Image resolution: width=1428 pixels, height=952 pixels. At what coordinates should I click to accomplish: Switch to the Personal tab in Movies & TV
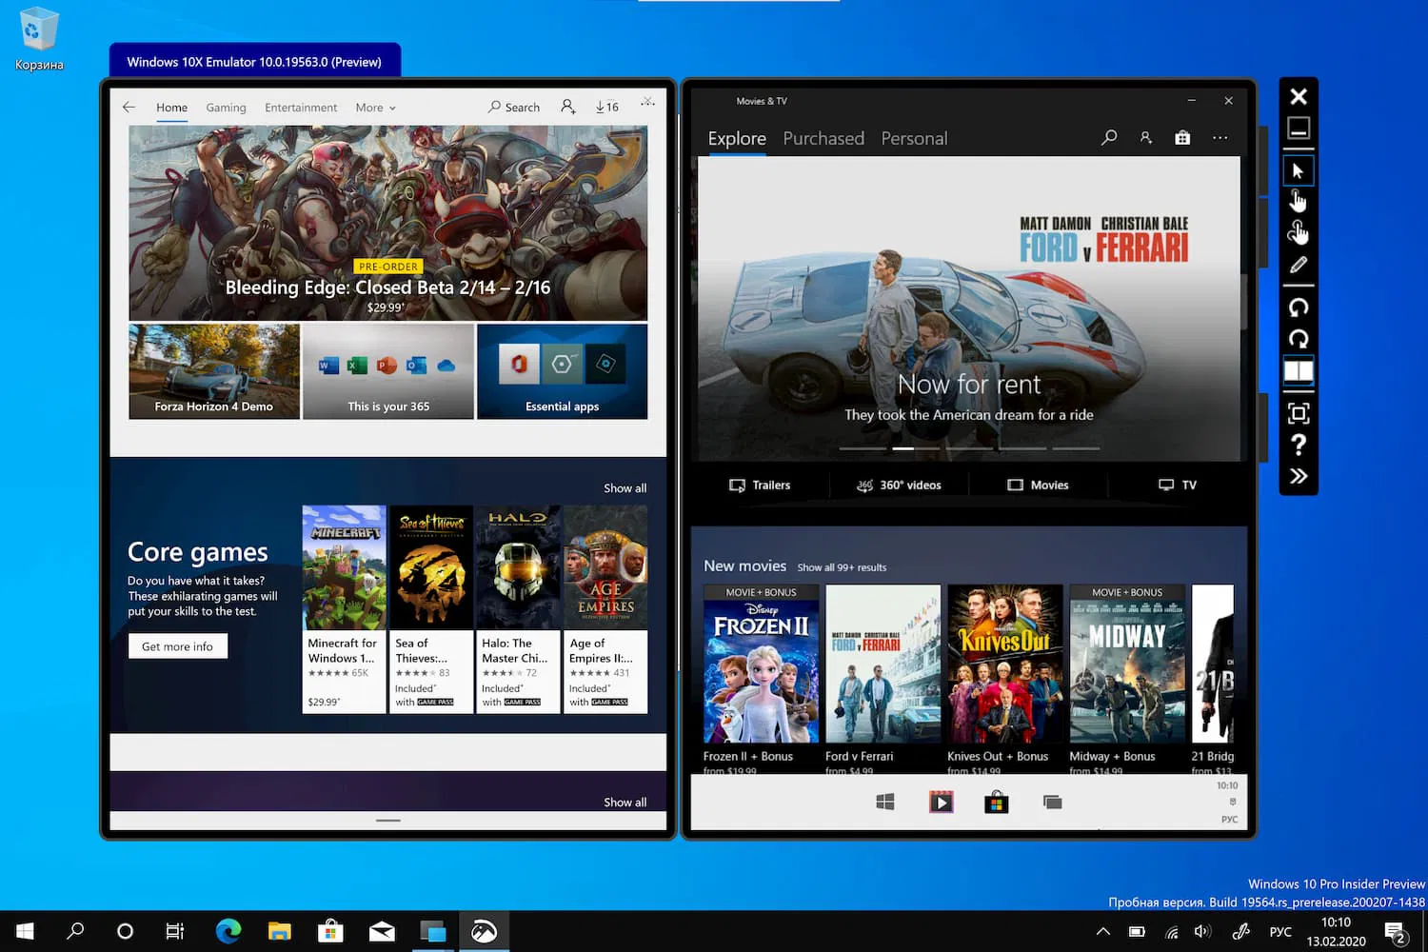click(x=915, y=139)
